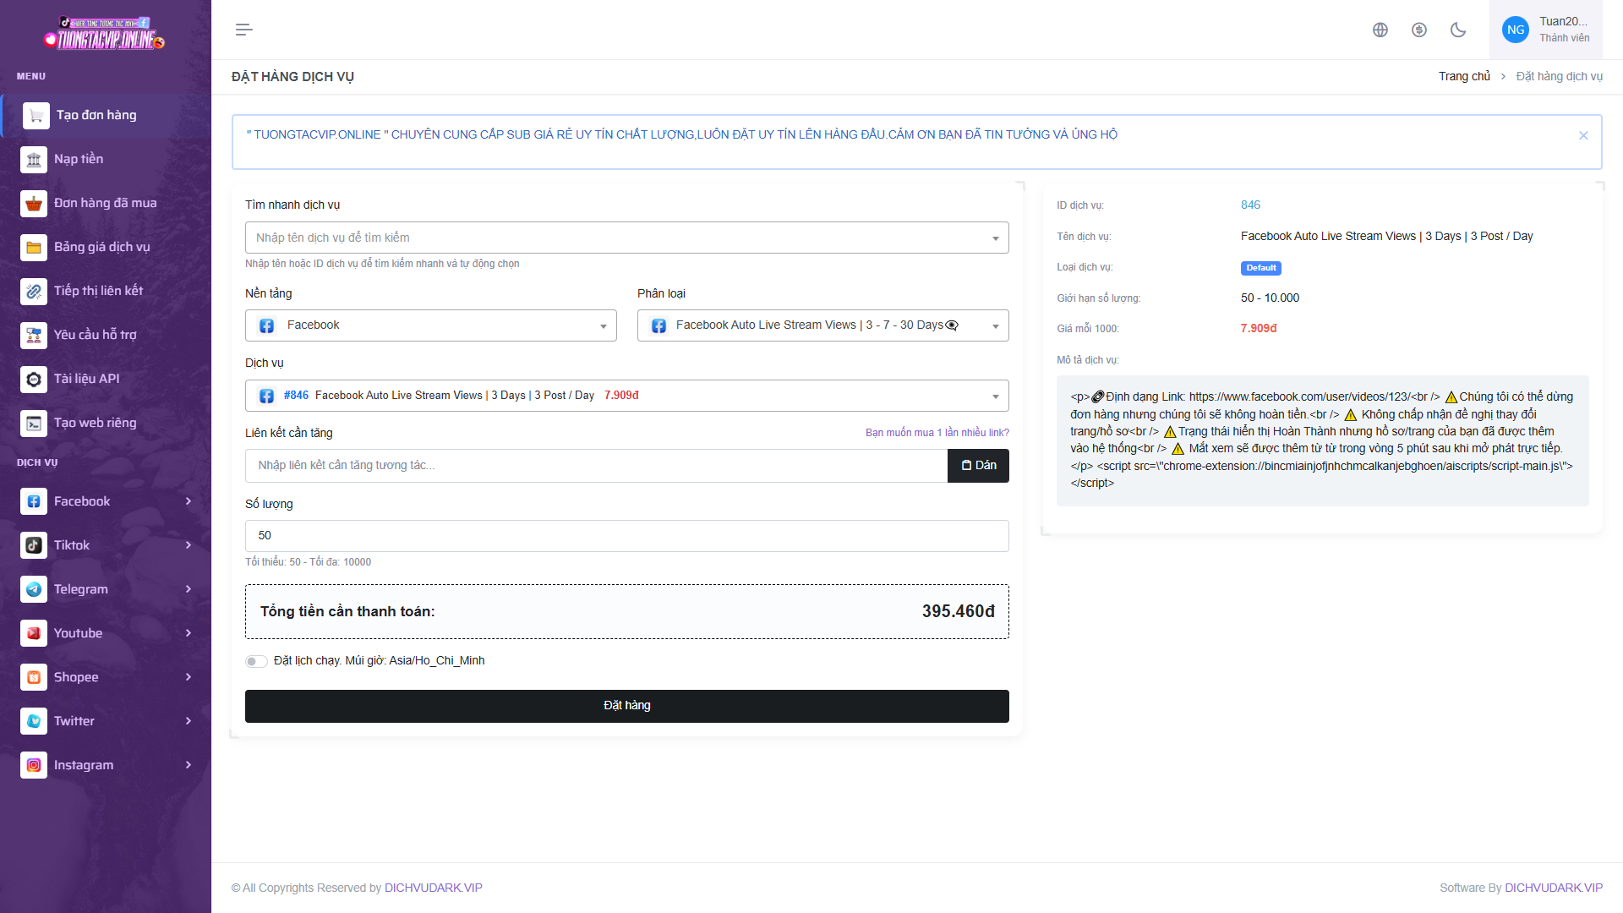The image size is (1623, 913).
Task: Go to Trang chủ breadcrumb link
Action: [1464, 76]
